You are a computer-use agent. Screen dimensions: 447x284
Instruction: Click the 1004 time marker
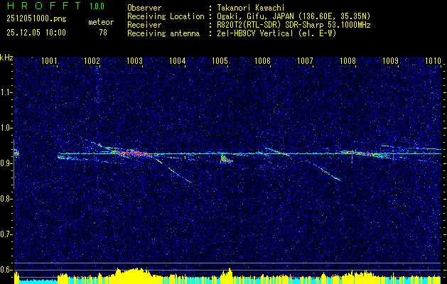tap(178, 60)
